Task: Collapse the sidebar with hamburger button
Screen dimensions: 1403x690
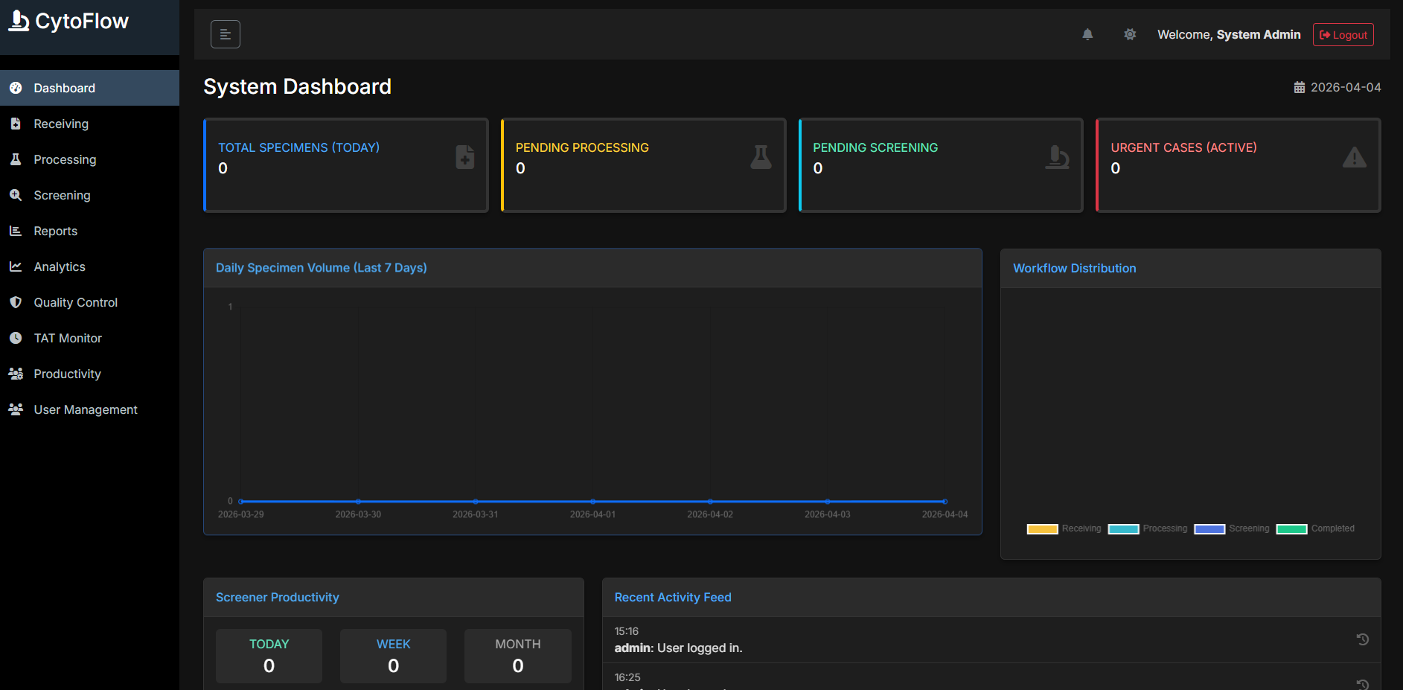Action: [225, 34]
